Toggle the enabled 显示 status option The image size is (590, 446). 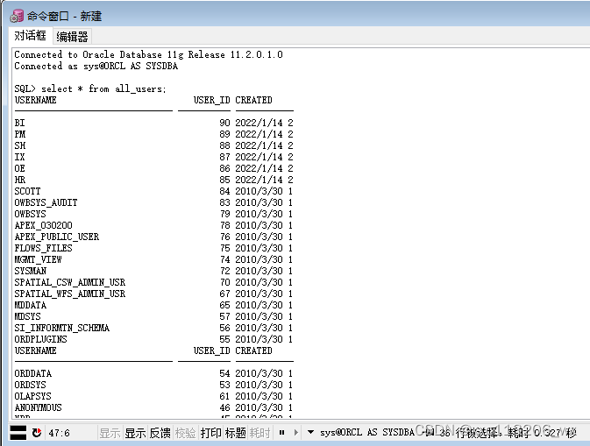click(135, 433)
